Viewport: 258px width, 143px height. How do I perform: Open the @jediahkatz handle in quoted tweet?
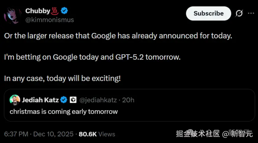98,100
